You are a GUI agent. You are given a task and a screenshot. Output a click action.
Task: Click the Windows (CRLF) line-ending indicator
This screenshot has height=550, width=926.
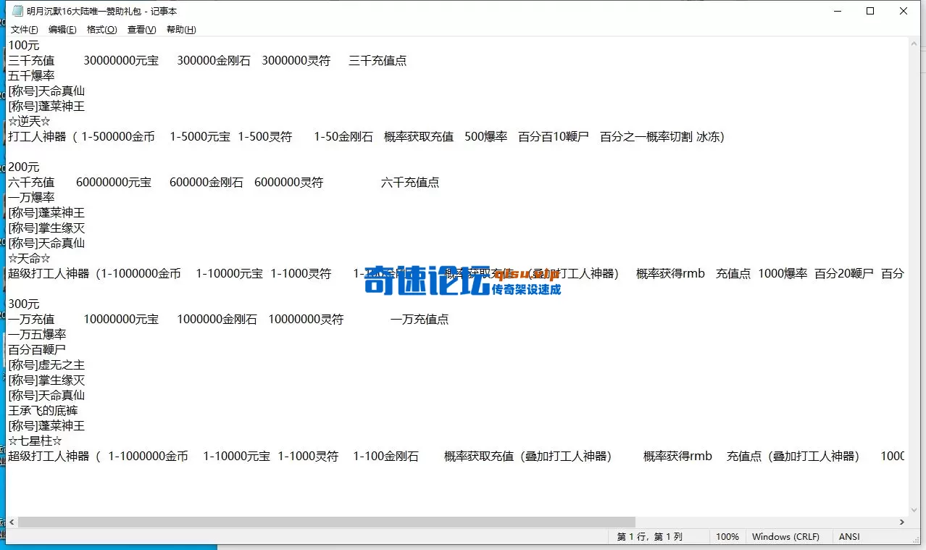[787, 536]
